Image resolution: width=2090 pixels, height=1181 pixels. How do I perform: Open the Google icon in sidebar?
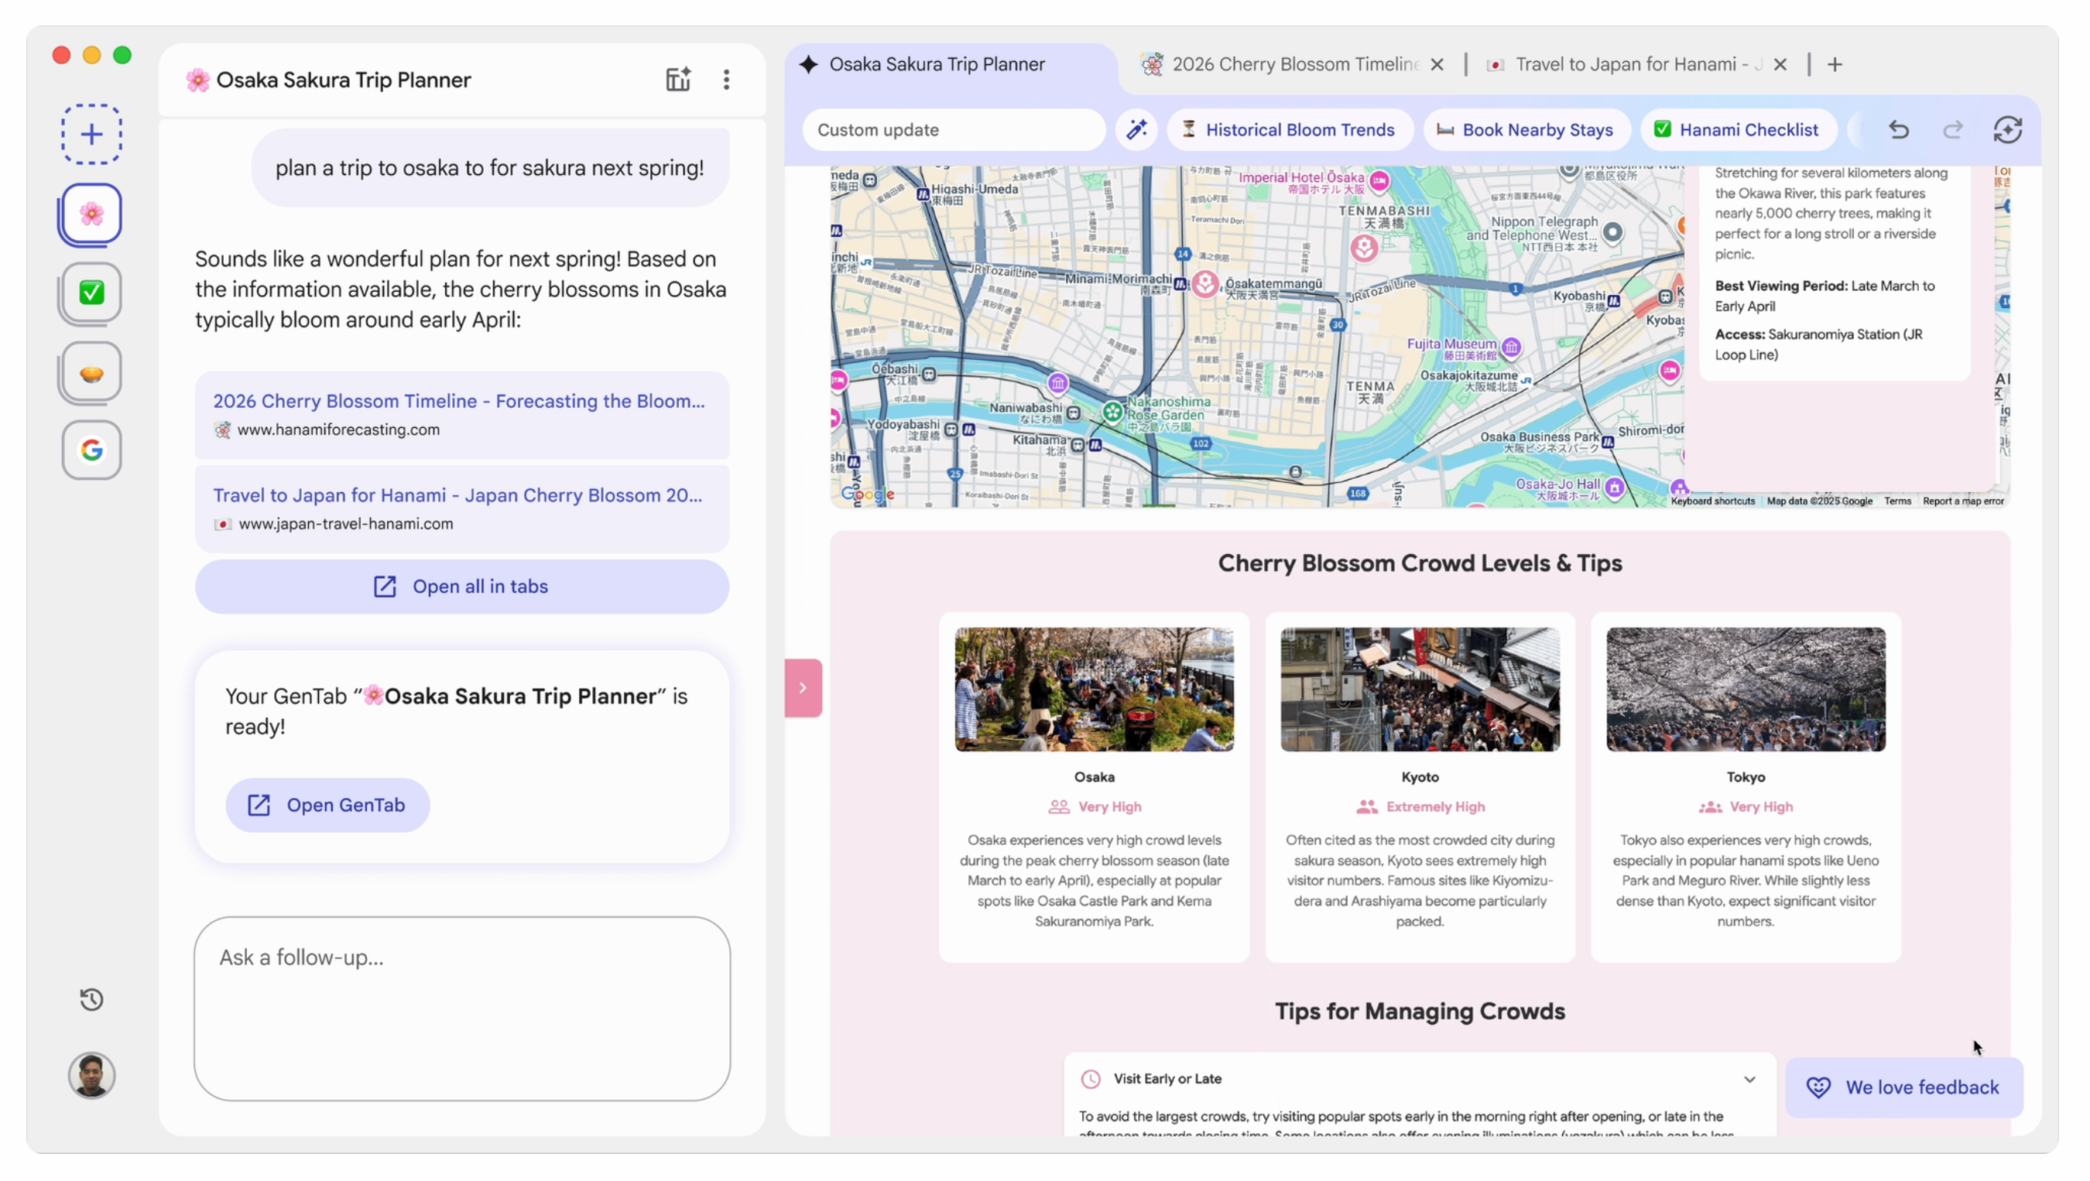pos(91,450)
